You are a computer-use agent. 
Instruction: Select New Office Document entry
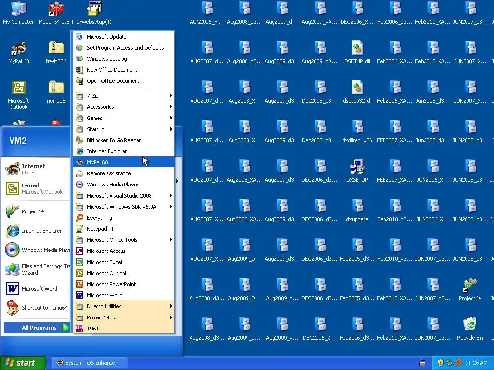(x=123, y=70)
